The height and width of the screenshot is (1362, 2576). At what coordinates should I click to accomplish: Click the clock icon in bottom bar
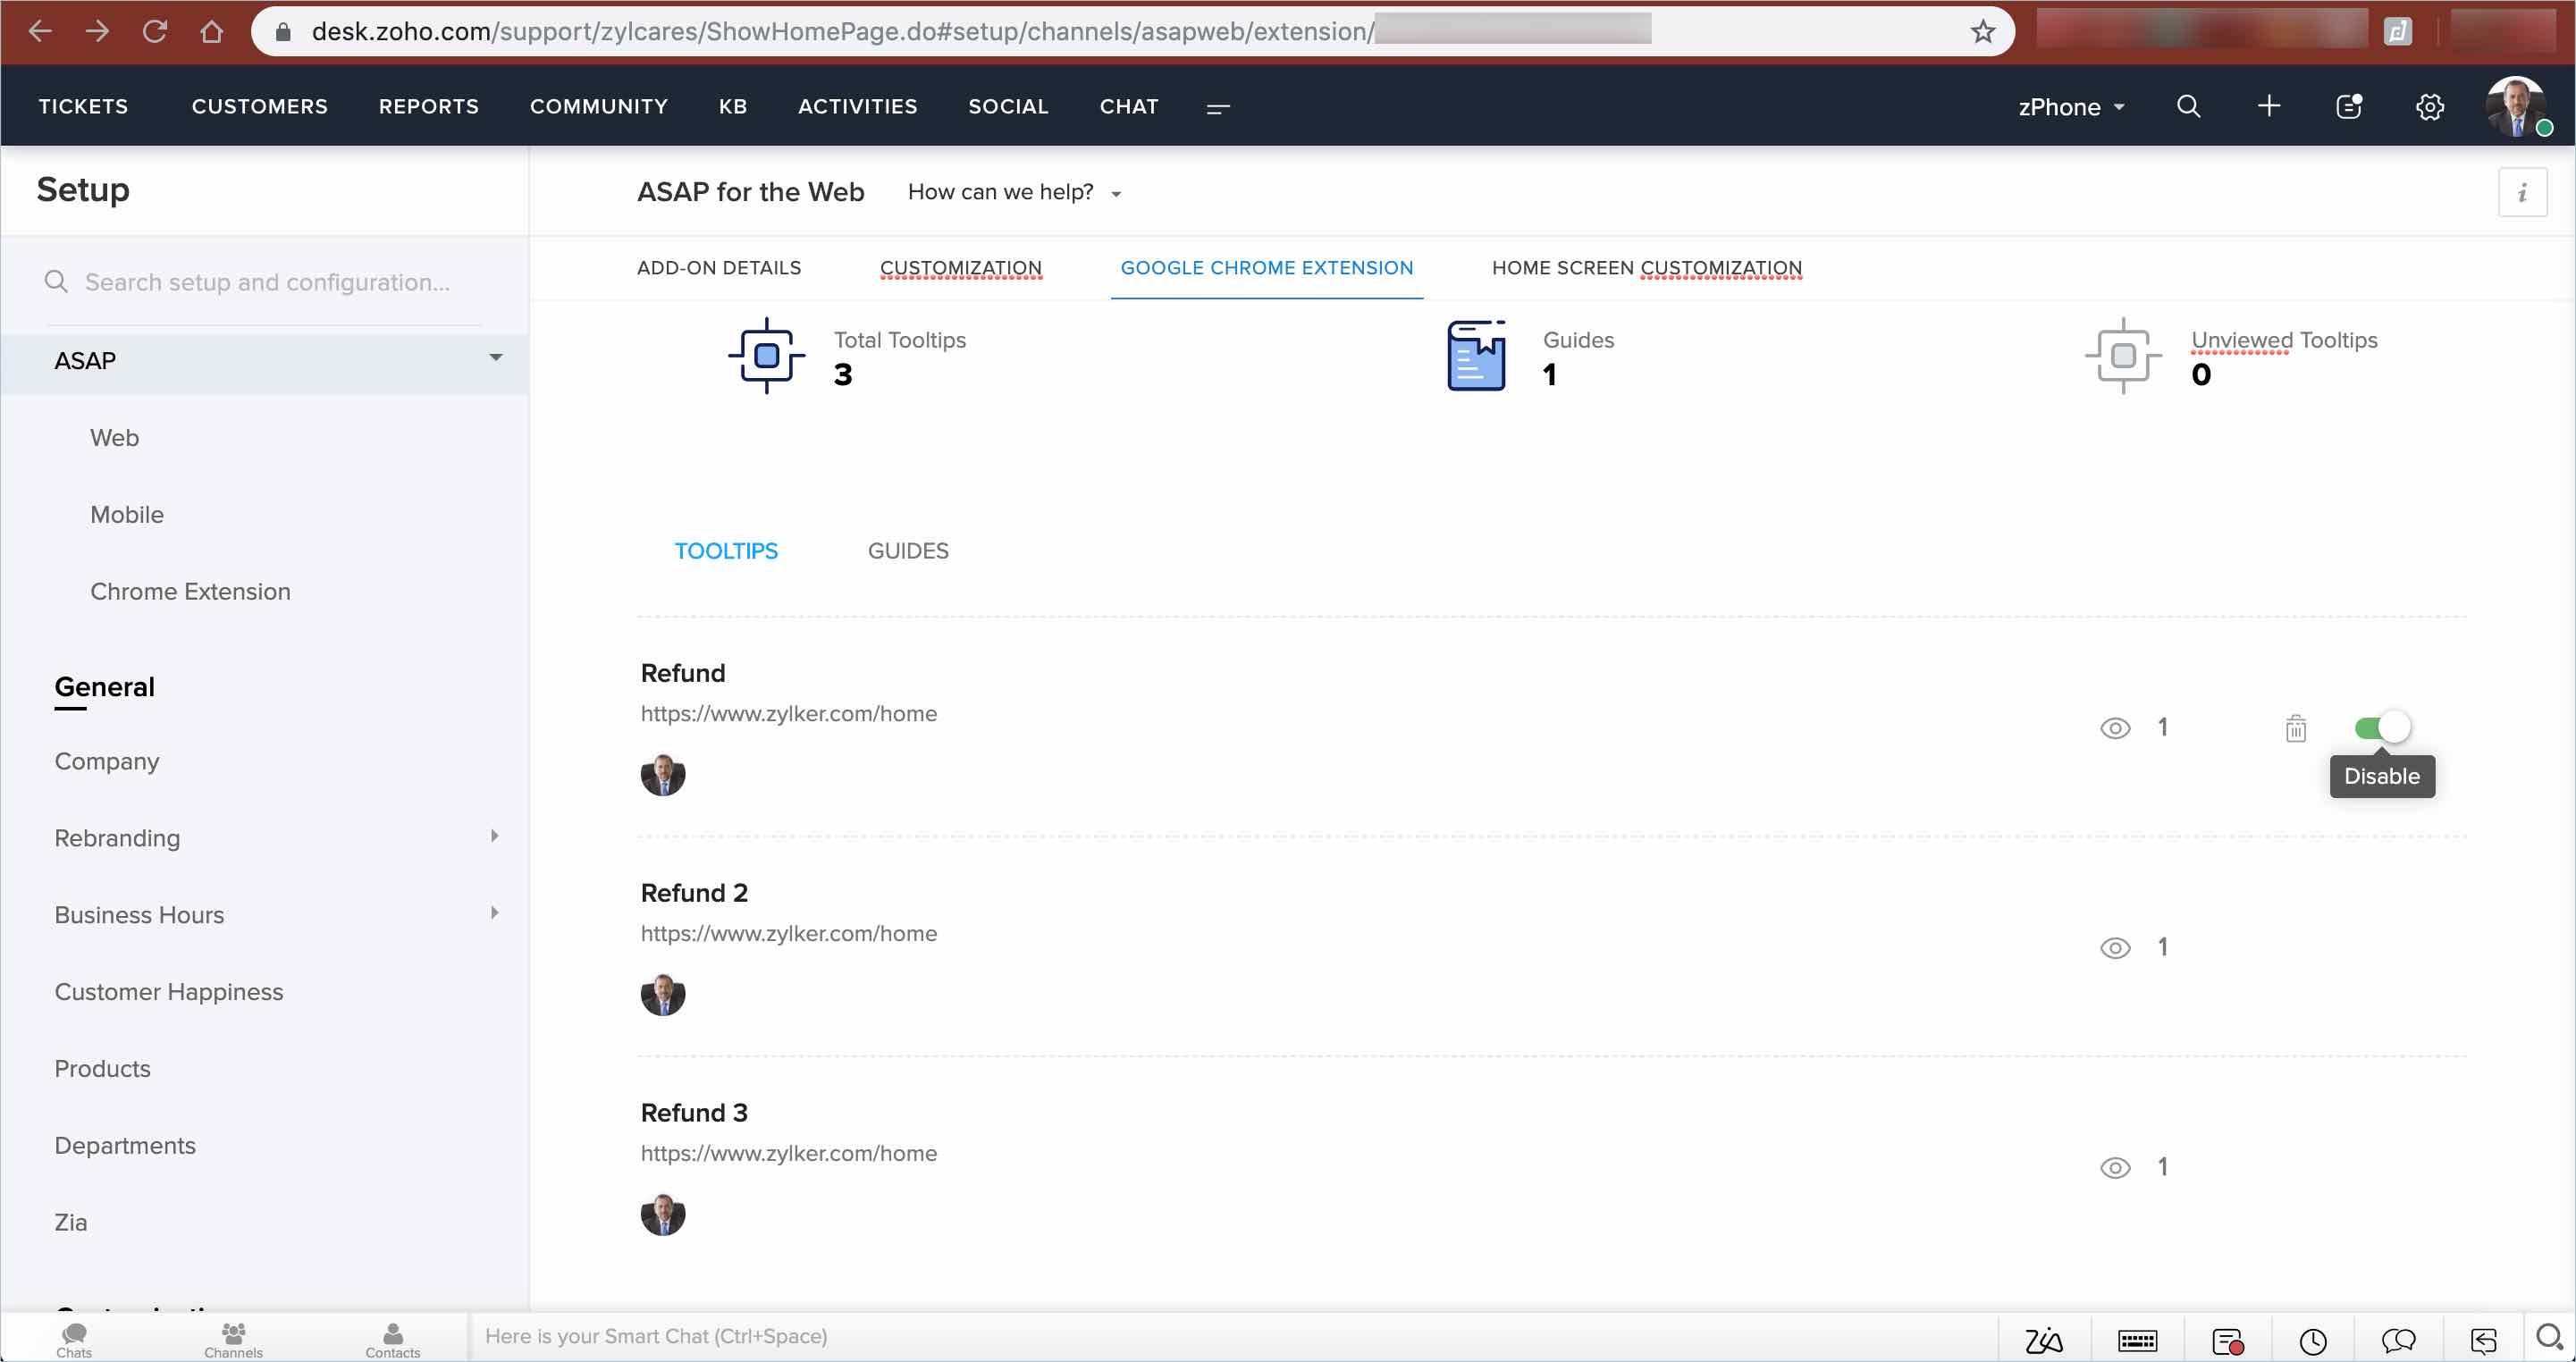pos(2312,1340)
